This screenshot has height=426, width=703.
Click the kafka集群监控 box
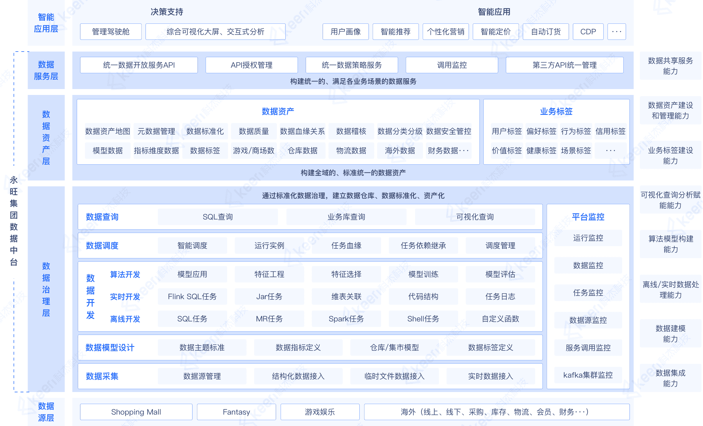[588, 375]
